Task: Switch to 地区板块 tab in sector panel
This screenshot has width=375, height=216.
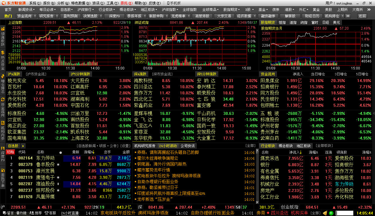Action: (304, 146)
